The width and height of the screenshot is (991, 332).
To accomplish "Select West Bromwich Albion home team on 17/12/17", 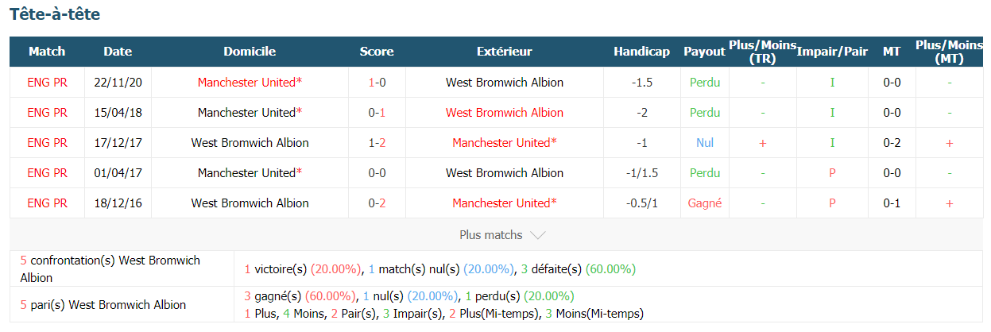I will click(x=250, y=143).
